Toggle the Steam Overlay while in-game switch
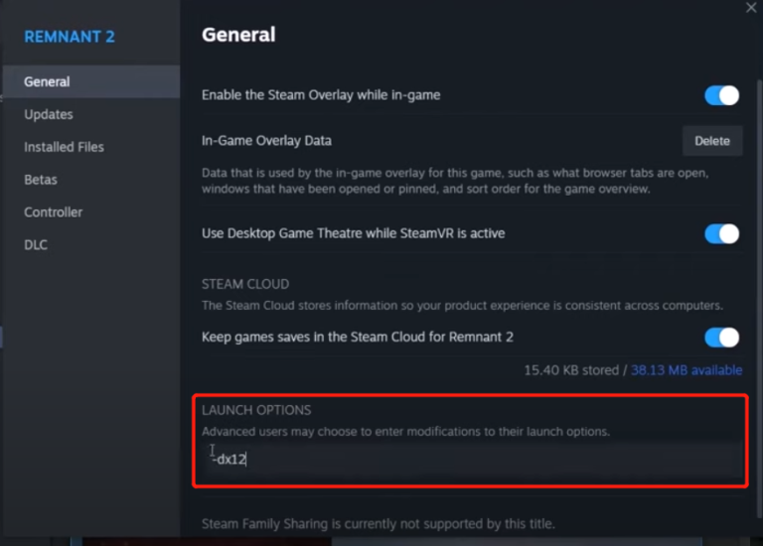 pyautogui.click(x=721, y=95)
